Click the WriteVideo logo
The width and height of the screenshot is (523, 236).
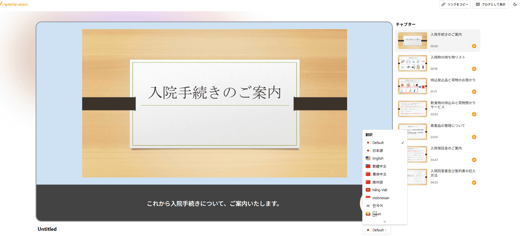[x=14, y=4]
